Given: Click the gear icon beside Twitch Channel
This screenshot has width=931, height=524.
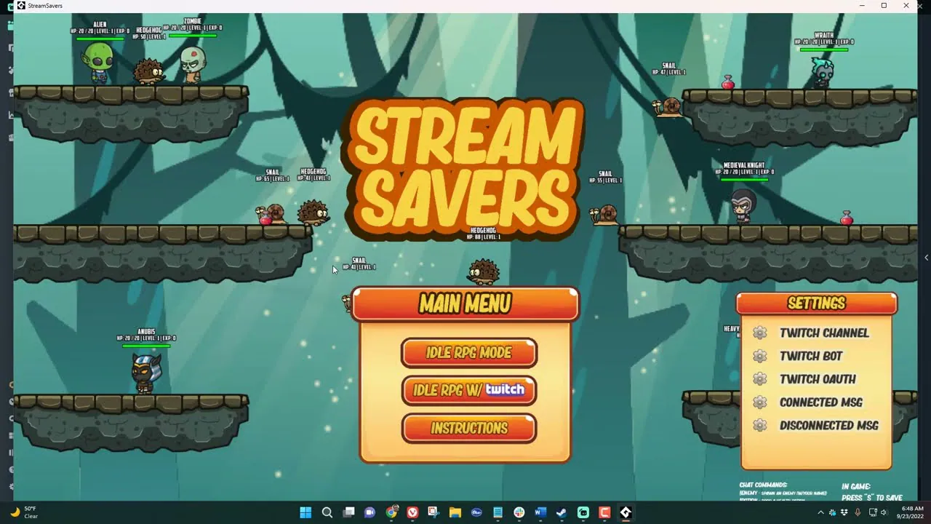Looking at the screenshot, I should tap(760, 333).
